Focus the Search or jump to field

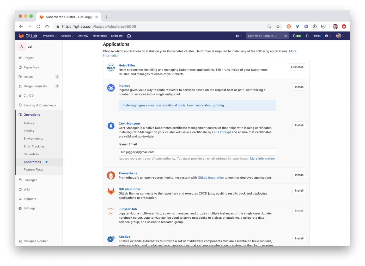267,36
